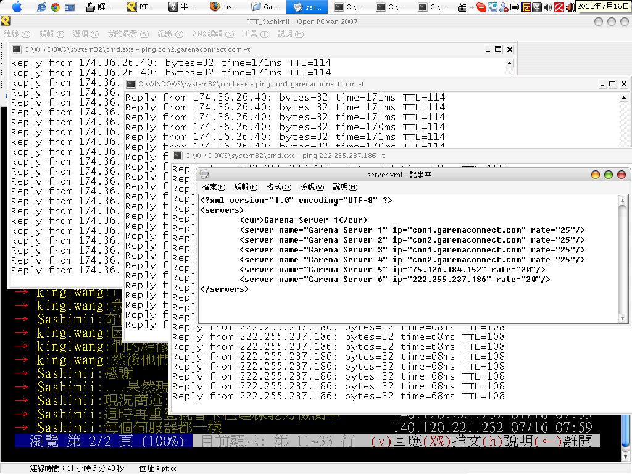Launch Internet Explorer from the quick launch

[41, 7]
